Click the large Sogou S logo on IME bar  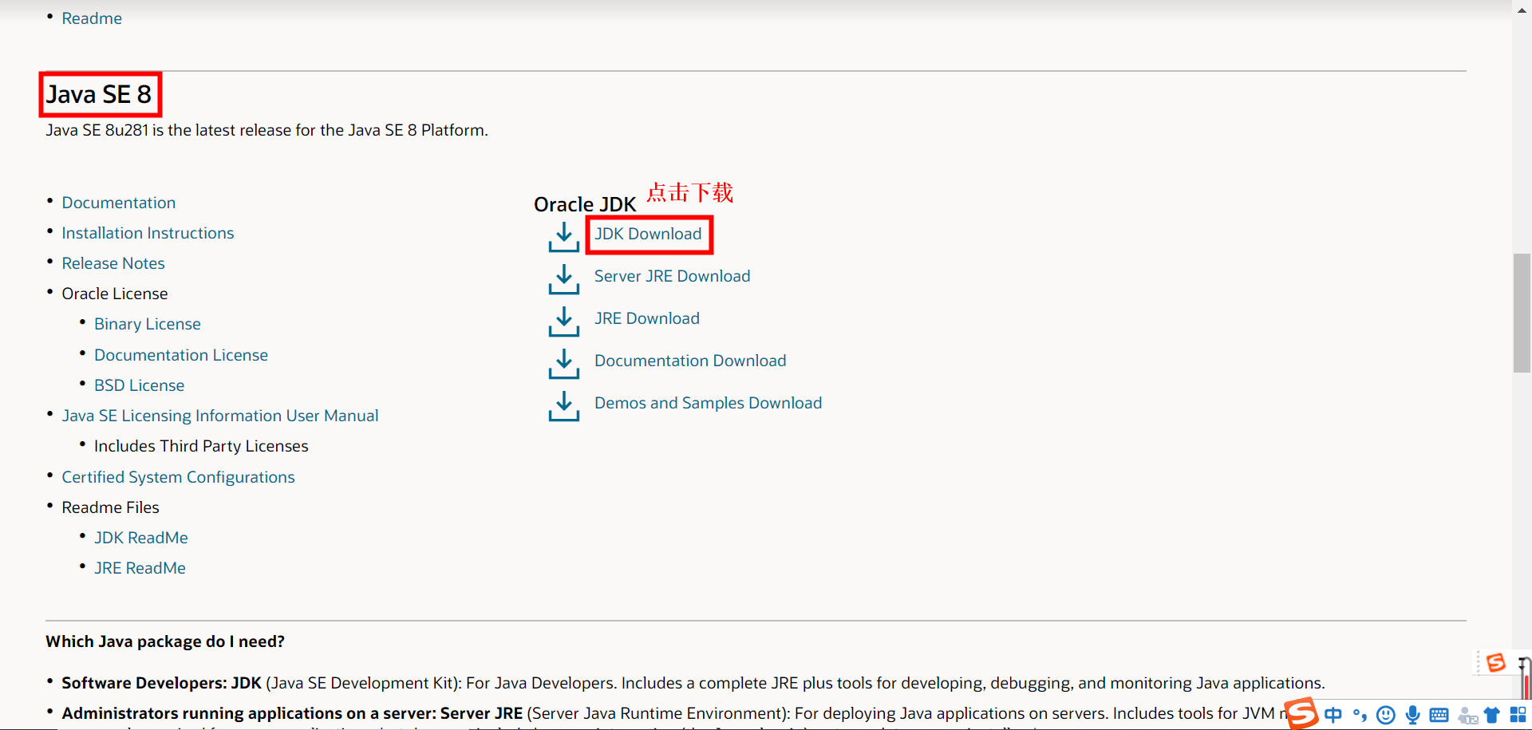1302,713
